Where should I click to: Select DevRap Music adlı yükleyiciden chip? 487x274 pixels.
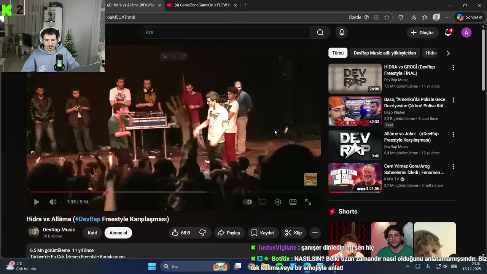coord(385,53)
